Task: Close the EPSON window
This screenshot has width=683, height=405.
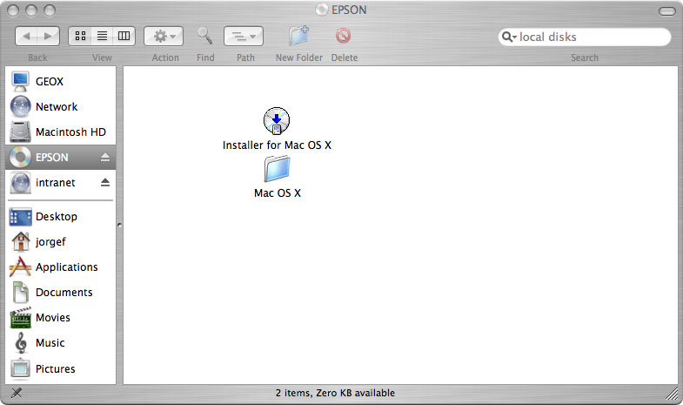Action: pos(13,10)
